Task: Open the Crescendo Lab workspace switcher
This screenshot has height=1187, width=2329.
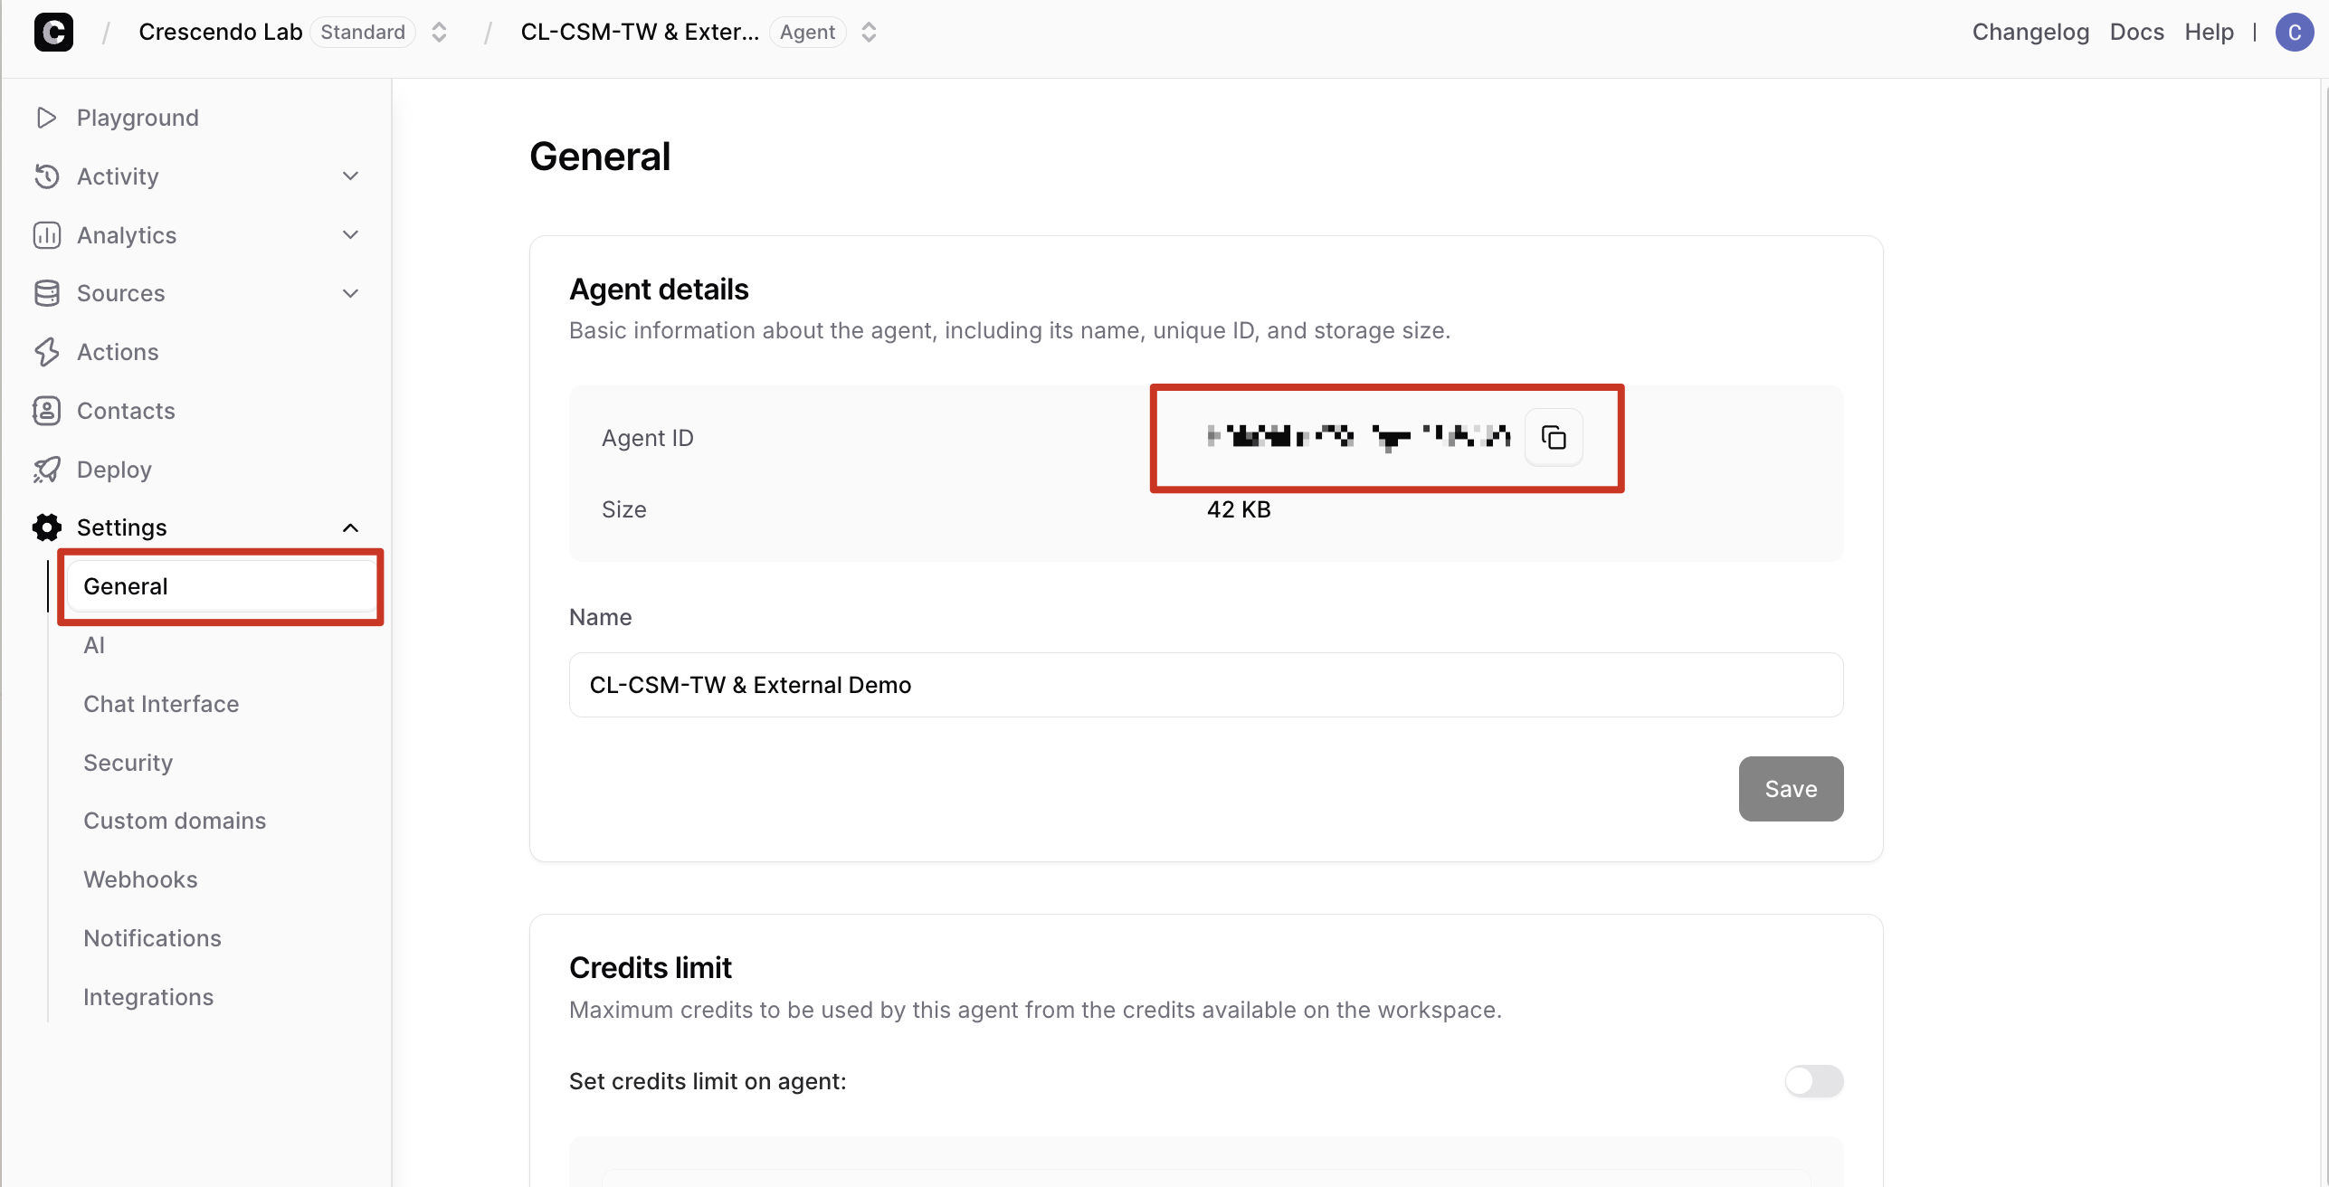Action: pos(439,33)
